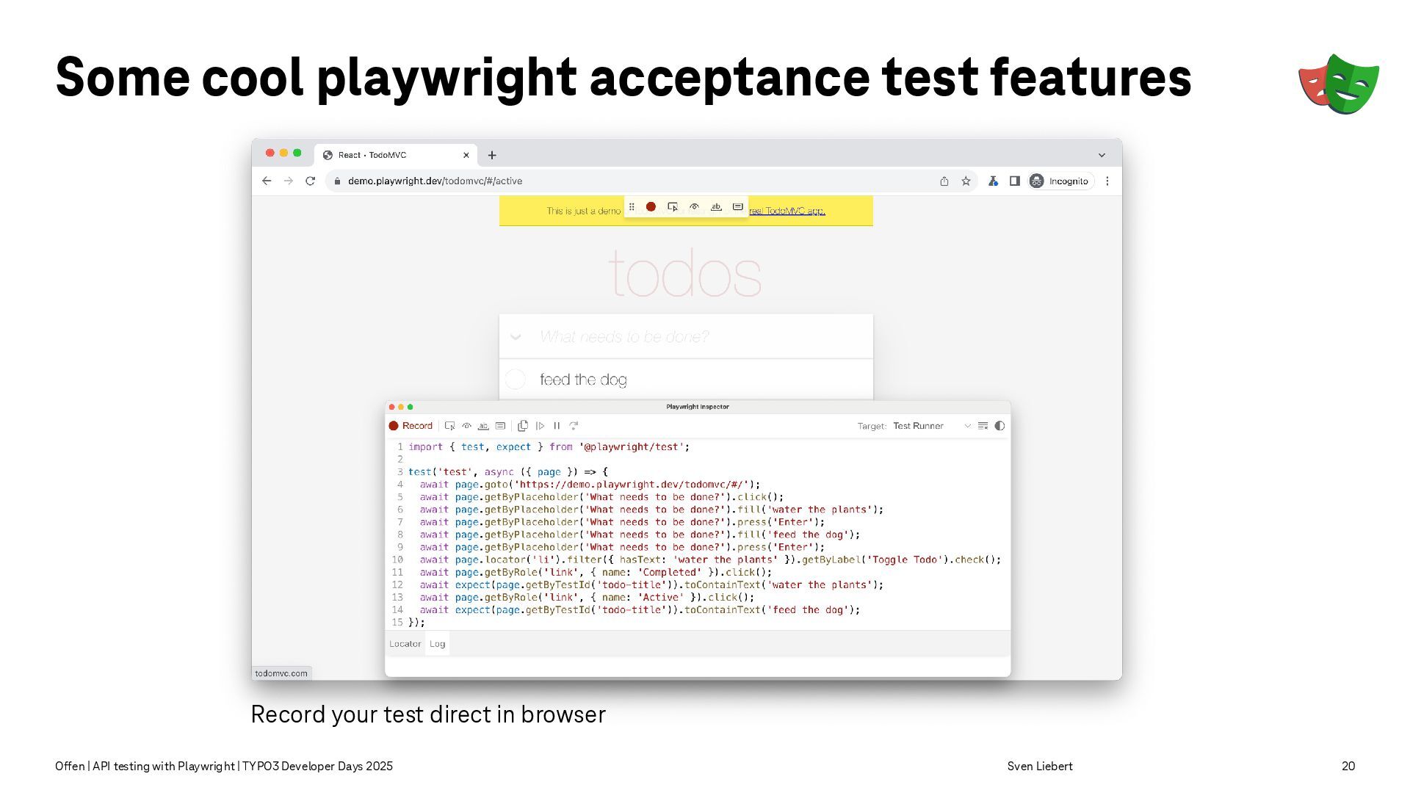The width and height of the screenshot is (1410, 793).
Task: Copy the generated code via Inspector copy icon
Action: [x=523, y=426]
